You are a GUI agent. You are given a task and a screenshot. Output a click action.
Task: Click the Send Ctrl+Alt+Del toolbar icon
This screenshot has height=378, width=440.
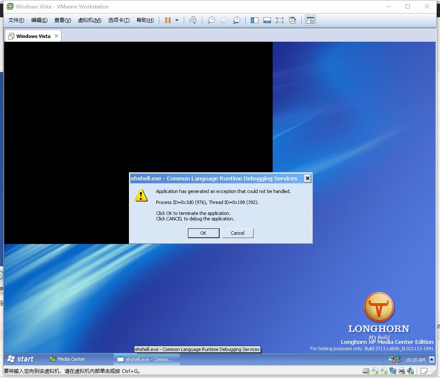(193, 20)
